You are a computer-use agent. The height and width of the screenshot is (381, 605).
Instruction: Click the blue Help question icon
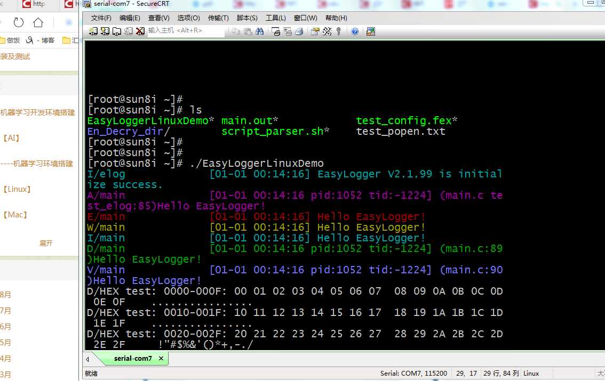pyautogui.click(x=355, y=31)
